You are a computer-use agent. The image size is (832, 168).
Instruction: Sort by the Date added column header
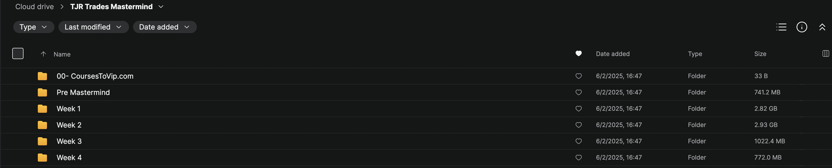(x=612, y=54)
